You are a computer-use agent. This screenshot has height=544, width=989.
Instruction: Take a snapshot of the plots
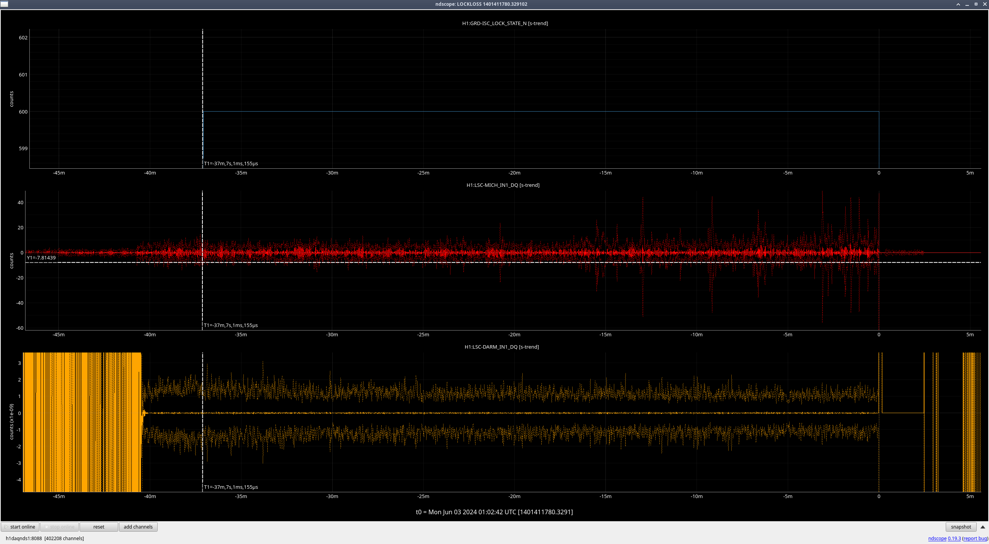[x=960, y=527]
